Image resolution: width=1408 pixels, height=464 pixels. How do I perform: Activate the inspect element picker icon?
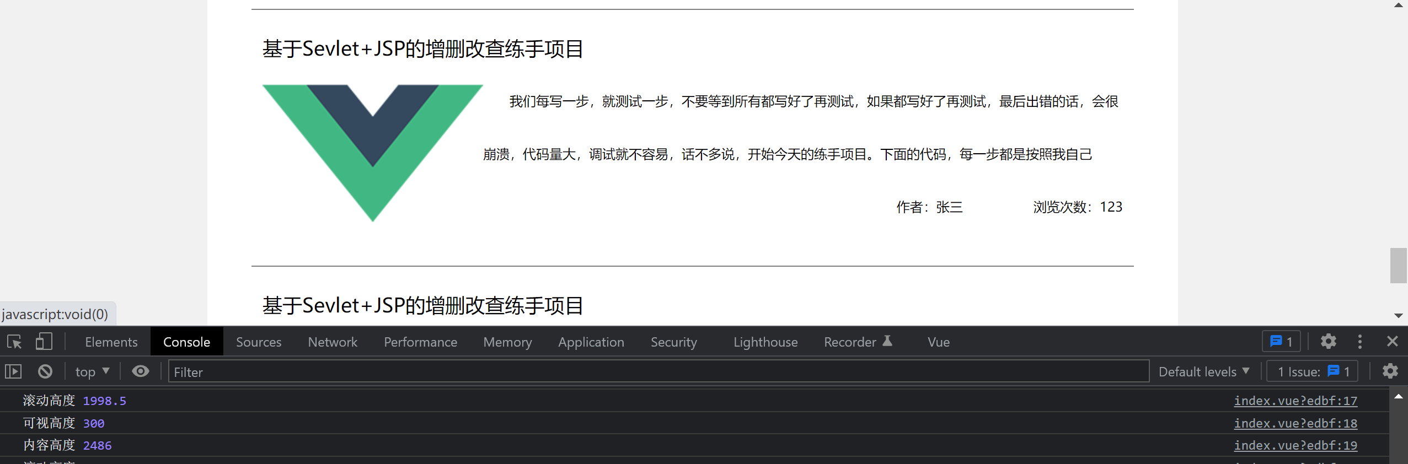click(x=14, y=342)
